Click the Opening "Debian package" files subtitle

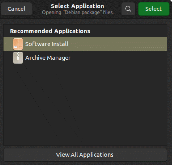(78, 12)
